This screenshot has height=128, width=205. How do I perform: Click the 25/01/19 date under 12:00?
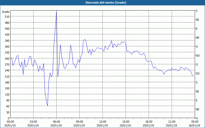pos(102,125)
